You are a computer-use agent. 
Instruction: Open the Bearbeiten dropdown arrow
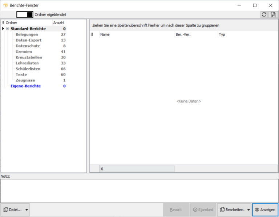248,210
